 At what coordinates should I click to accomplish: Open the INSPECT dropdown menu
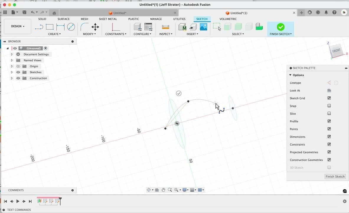coord(166,34)
